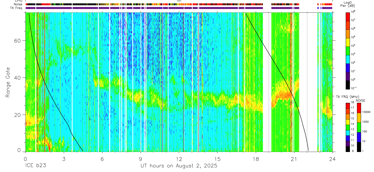Image resolution: width=374 pixels, height=172 pixels.
Task: Pick the purple segment of the power colorbar
Action: (348, 76)
